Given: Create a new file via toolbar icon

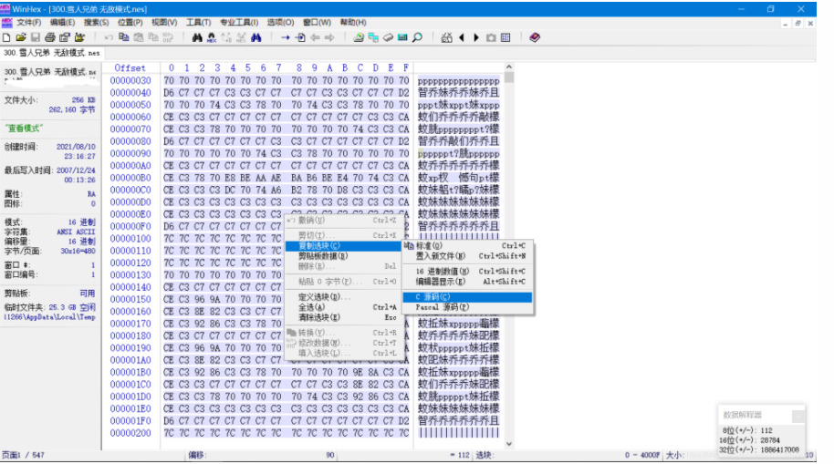Looking at the screenshot, I should coord(6,37).
